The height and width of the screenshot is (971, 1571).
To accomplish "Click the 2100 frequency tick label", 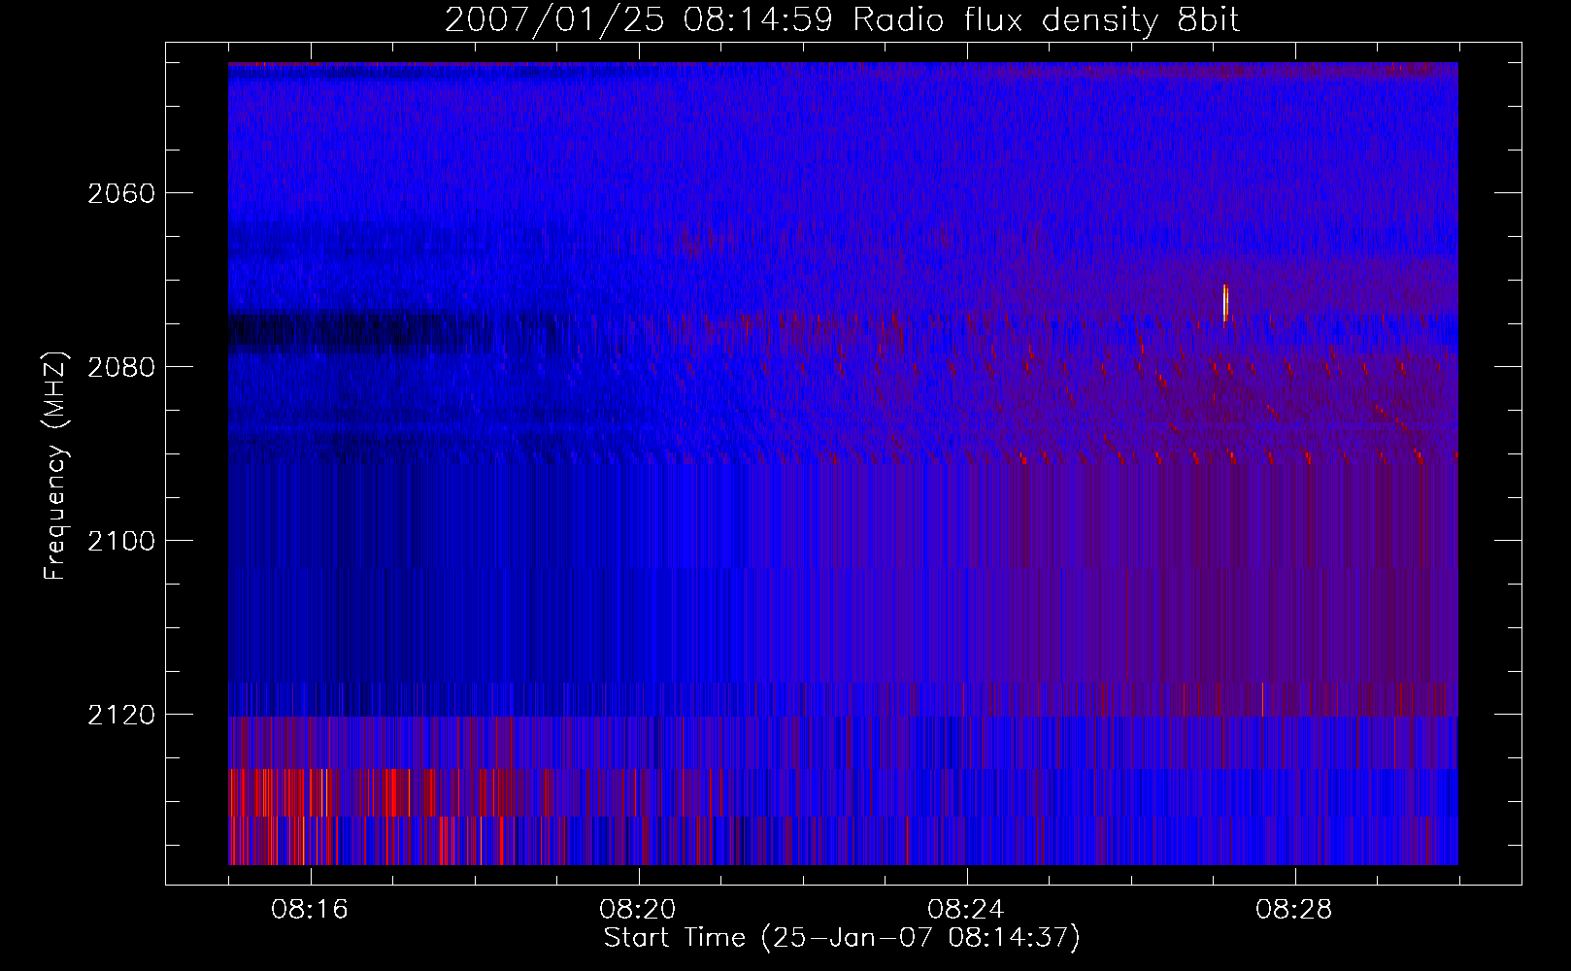I will (121, 541).
